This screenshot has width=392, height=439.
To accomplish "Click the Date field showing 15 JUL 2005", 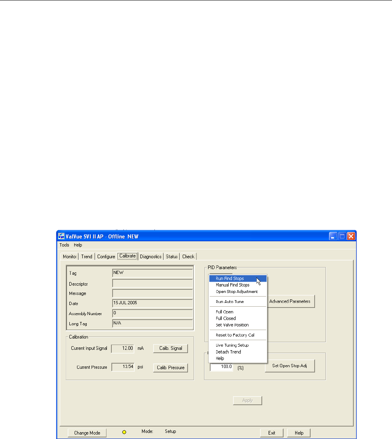I will 152,303.
